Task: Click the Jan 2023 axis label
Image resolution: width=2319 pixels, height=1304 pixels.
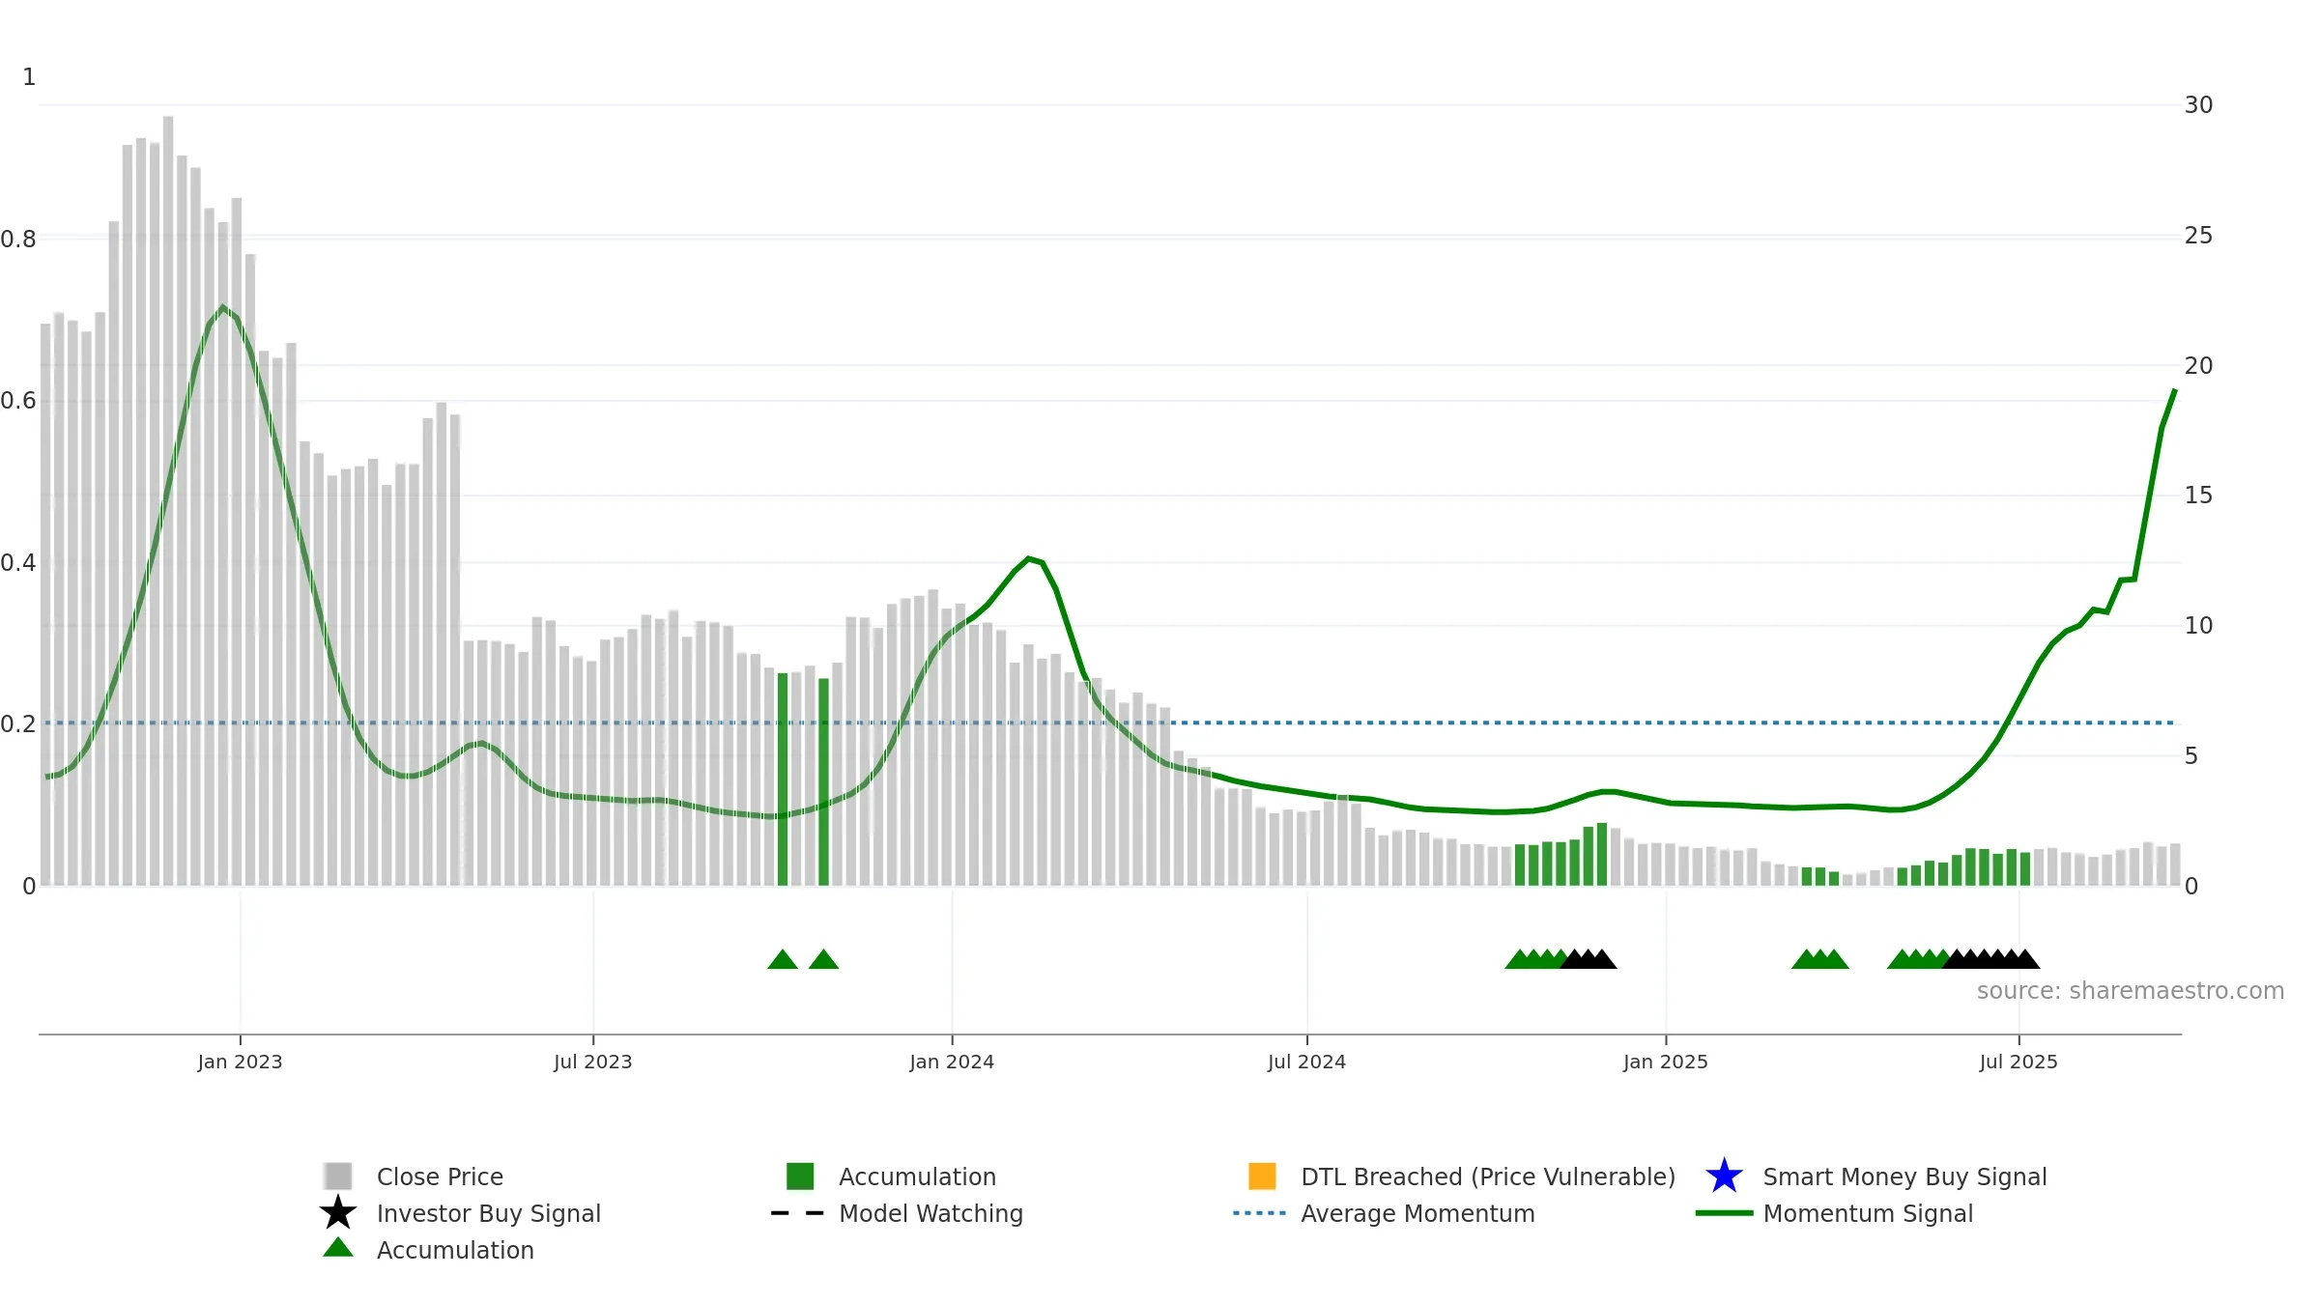Action: (x=240, y=1062)
